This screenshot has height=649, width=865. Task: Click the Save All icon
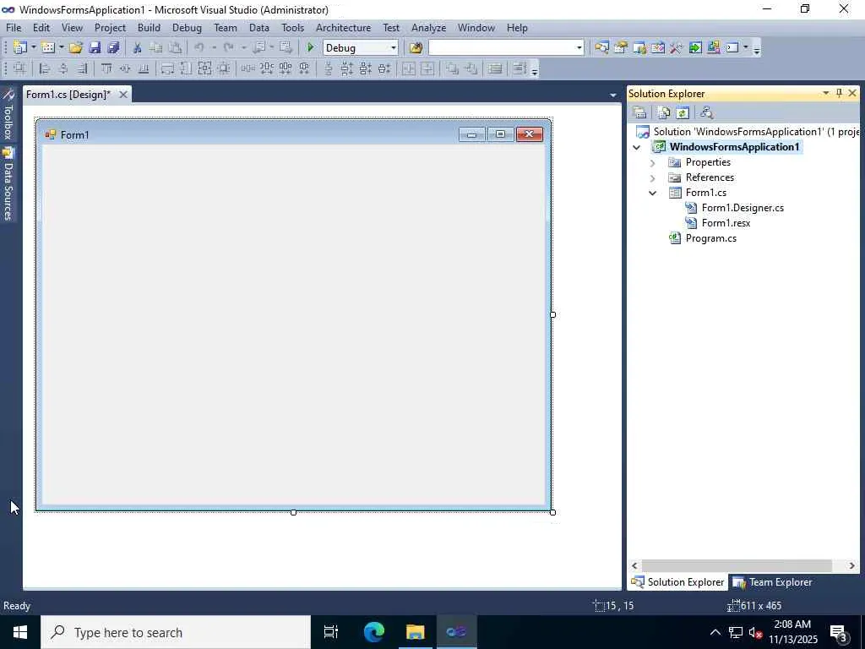pyautogui.click(x=114, y=47)
